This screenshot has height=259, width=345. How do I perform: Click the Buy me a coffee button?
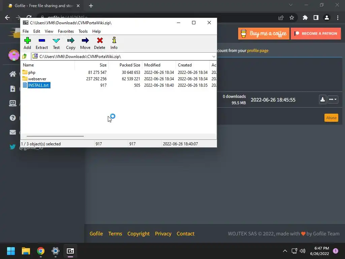coord(263,33)
